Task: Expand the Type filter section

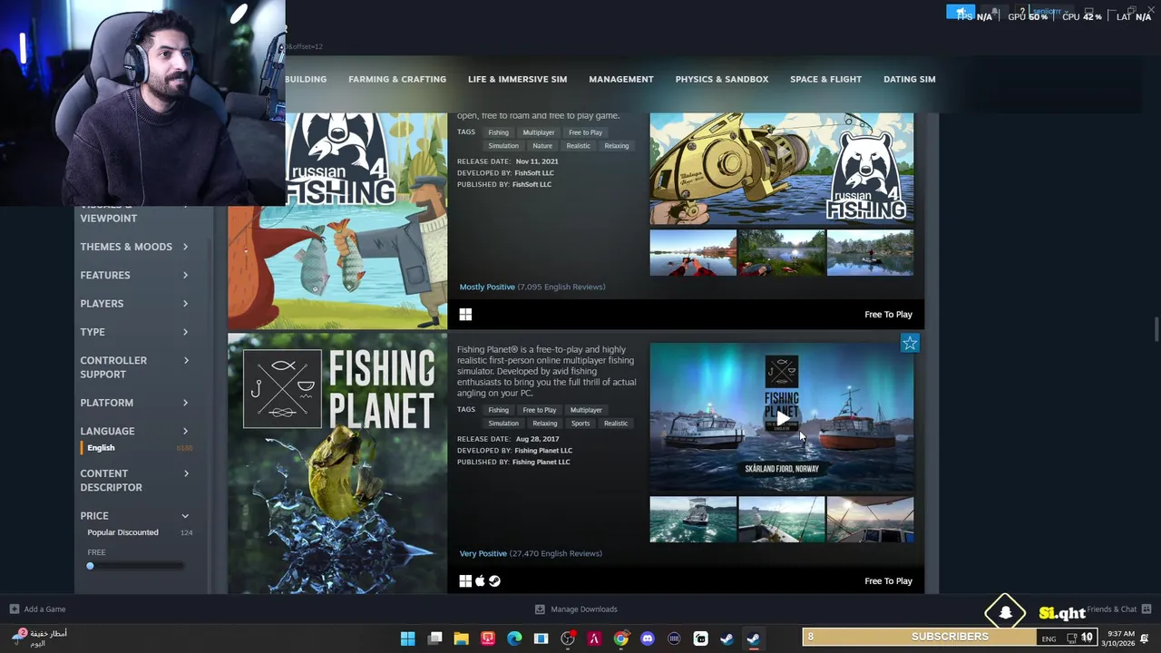Action: (x=134, y=332)
